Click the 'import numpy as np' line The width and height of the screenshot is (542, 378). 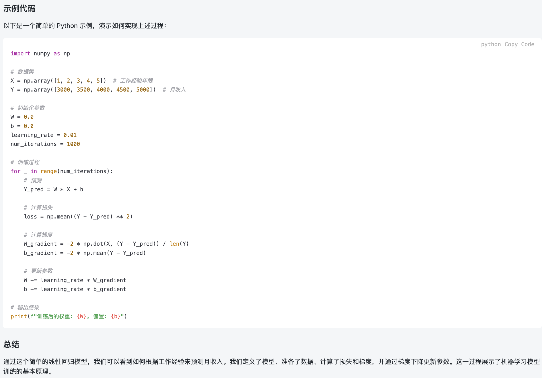pos(40,54)
